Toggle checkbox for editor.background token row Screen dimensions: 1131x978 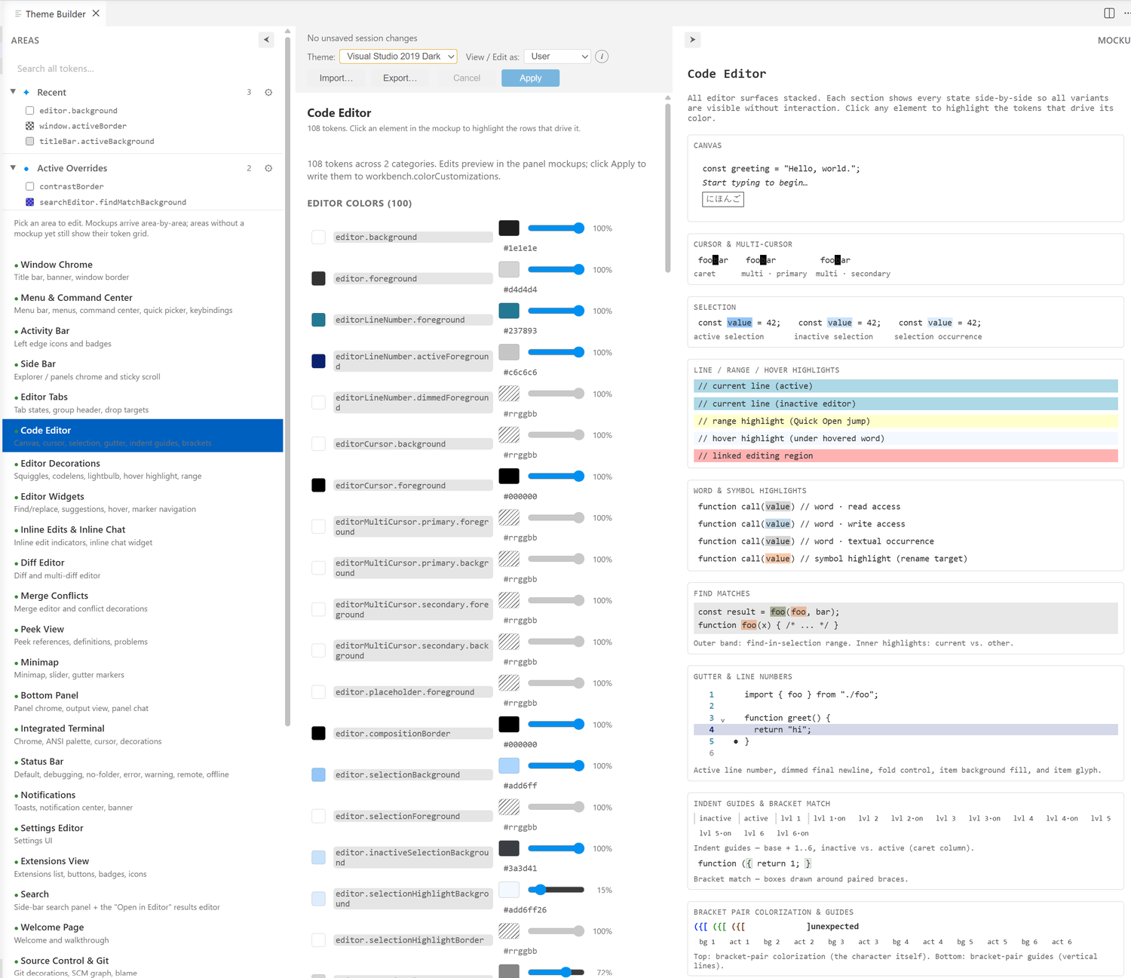[x=319, y=237]
